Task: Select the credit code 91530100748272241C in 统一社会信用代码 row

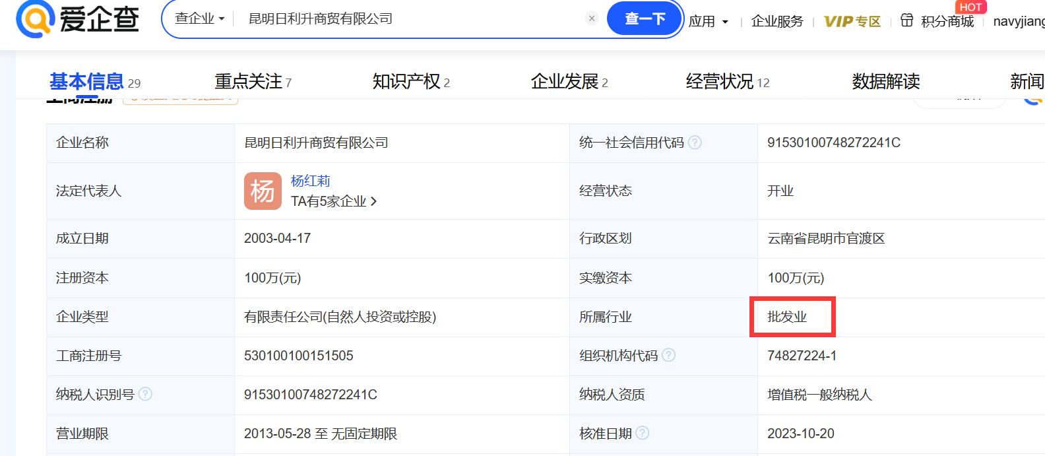Action: tap(834, 143)
